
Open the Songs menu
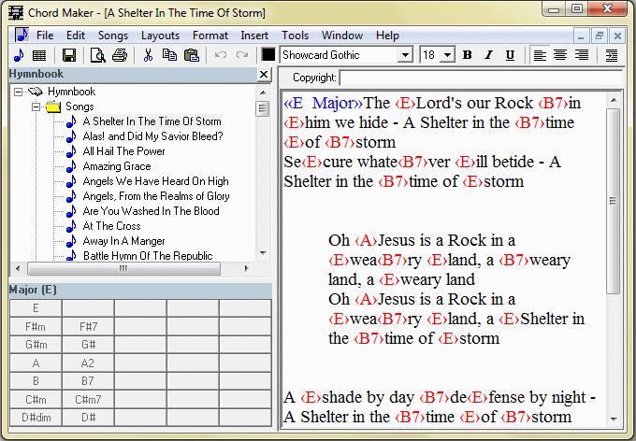[113, 36]
